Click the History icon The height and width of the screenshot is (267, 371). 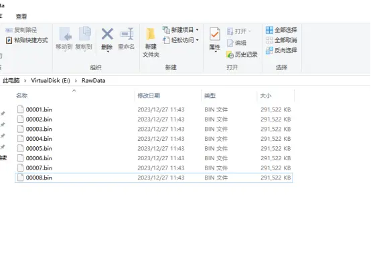click(230, 55)
